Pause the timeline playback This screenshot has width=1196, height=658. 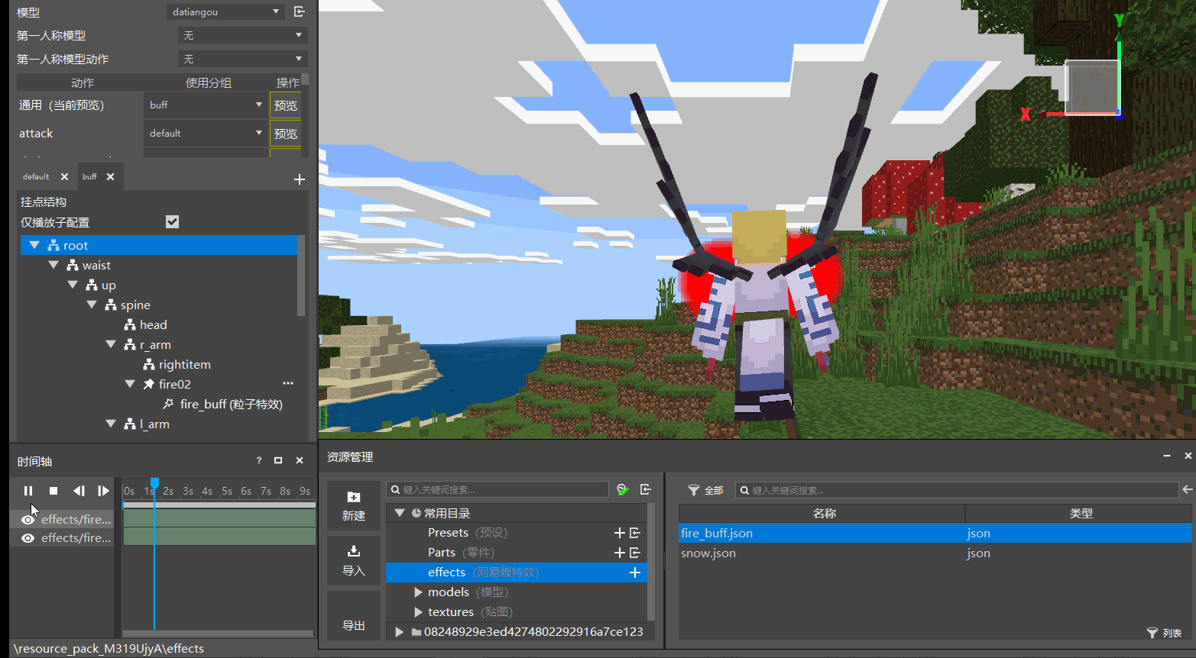(28, 491)
